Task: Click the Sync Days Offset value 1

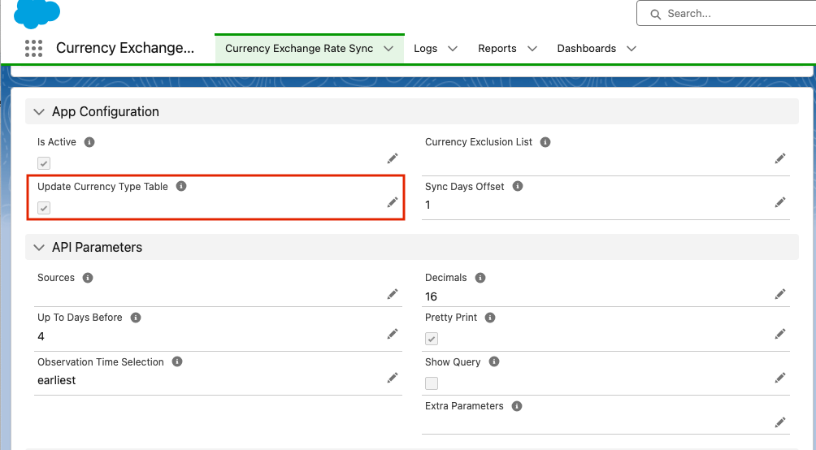Action: click(428, 205)
